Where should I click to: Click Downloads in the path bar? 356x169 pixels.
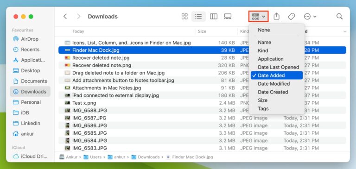(x=146, y=157)
